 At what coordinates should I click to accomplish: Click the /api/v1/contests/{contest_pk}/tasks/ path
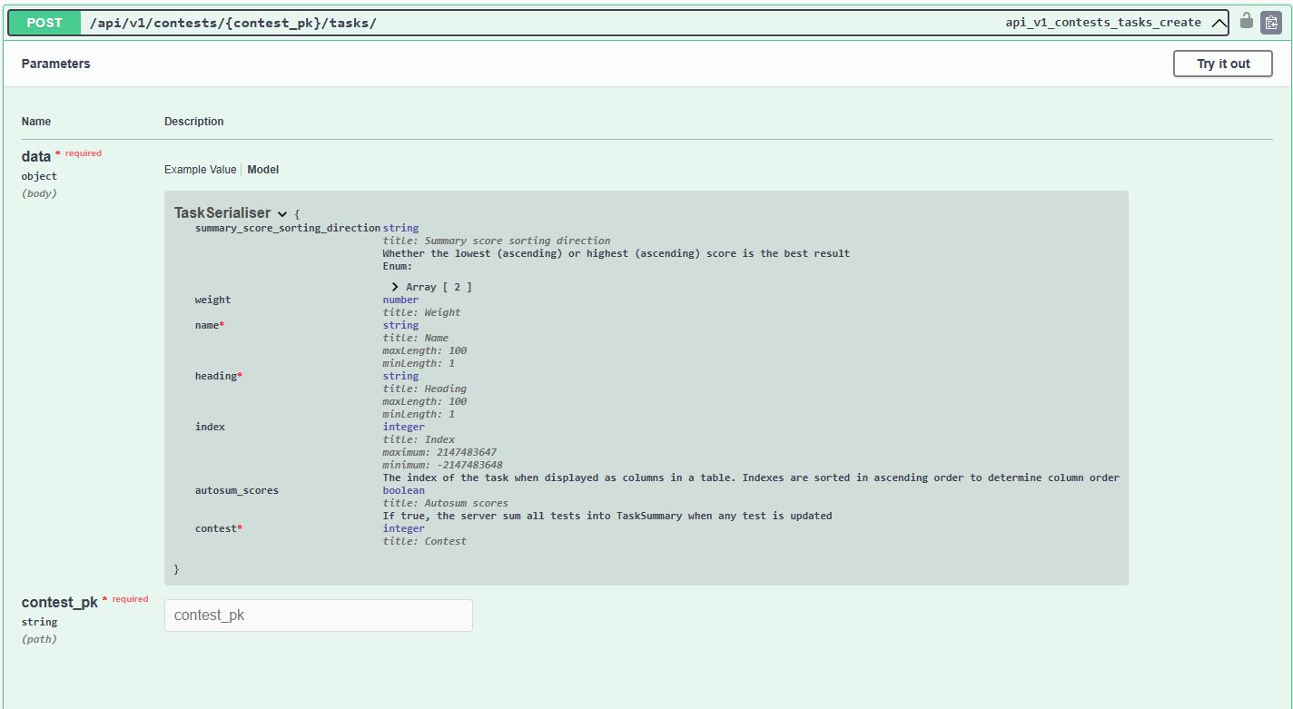[x=232, y=23]
